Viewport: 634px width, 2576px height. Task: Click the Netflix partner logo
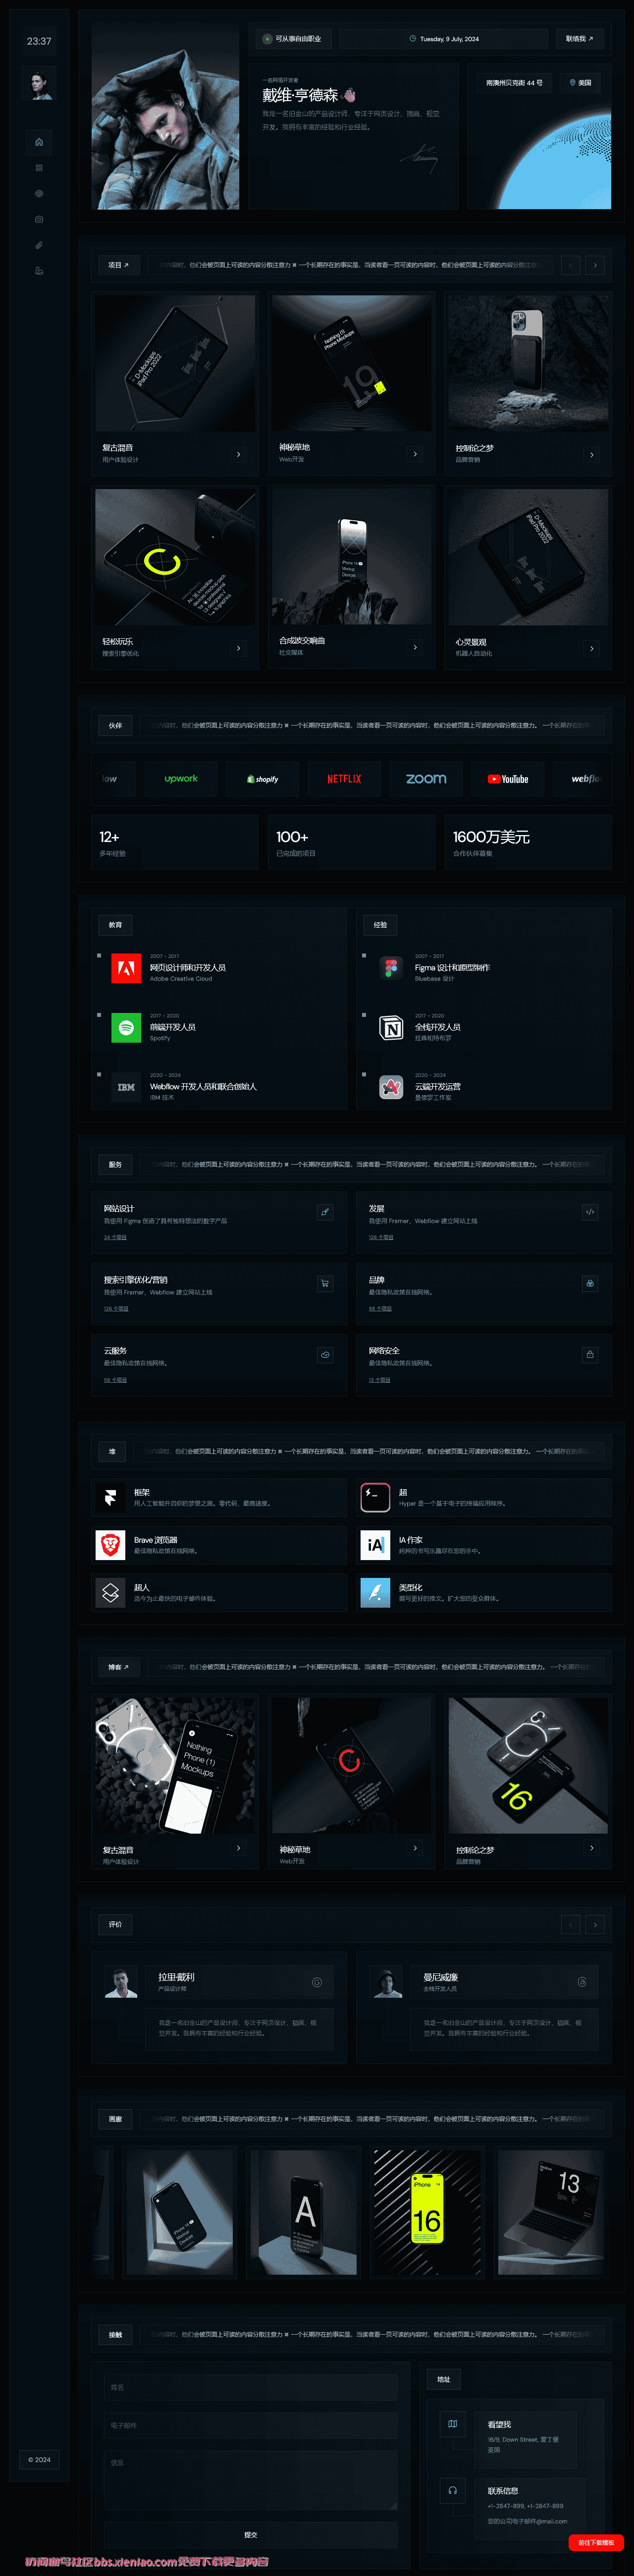[x=344, y=778]
